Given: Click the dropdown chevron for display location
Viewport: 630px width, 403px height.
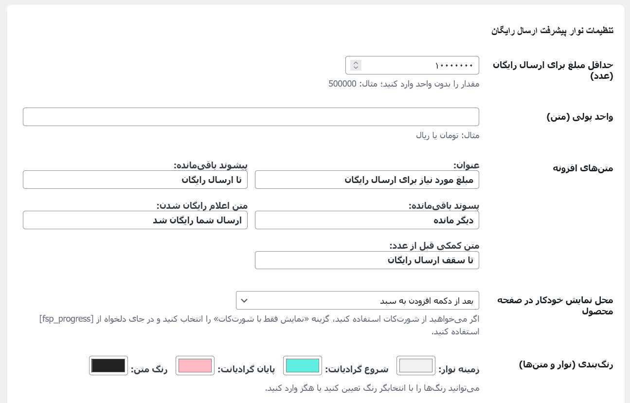Looking at the screenshot, I should click(244, 300).
